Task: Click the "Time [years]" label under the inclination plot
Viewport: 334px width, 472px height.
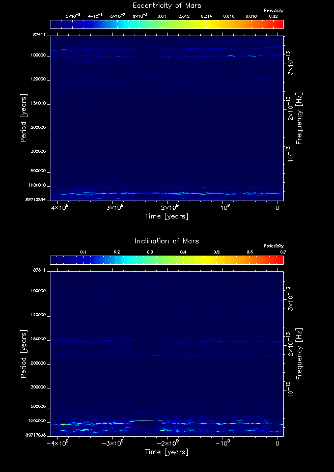Action: point(166,452)
